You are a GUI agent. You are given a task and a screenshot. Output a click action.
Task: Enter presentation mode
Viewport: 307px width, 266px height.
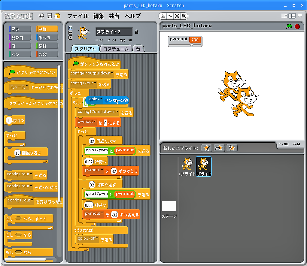tap(300, 16)
